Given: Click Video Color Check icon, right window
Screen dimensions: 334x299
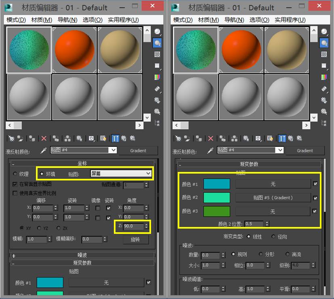Looking at the screenshot, I should click(x=324, y=77).
